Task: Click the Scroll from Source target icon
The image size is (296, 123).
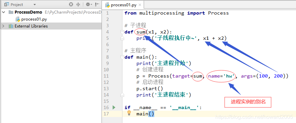Action: 71,4
